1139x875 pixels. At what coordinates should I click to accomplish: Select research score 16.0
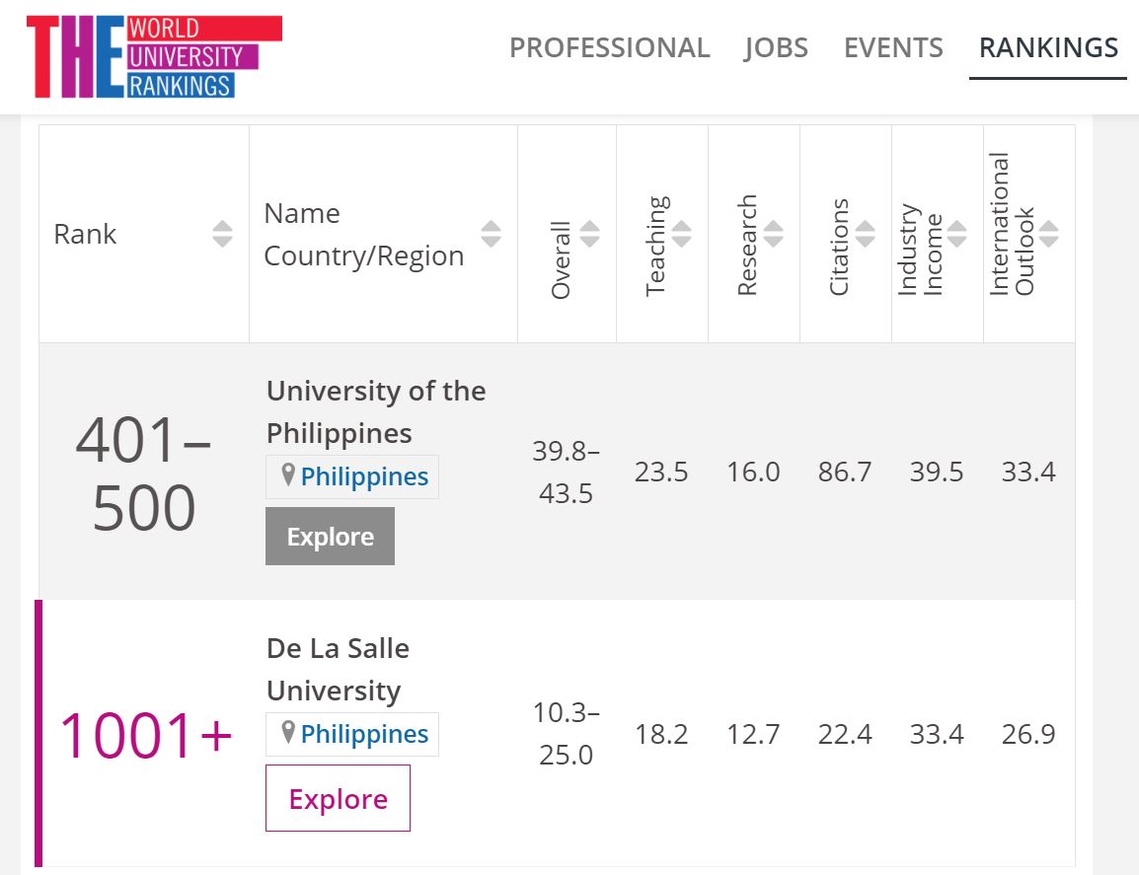coord(753,472)
